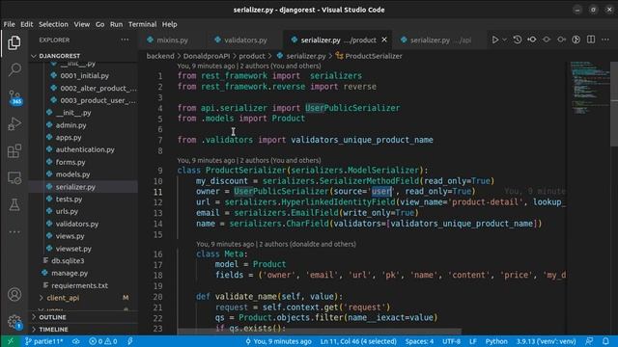Change end of line sequence LF
618x347 pixels.
(473, 341)
